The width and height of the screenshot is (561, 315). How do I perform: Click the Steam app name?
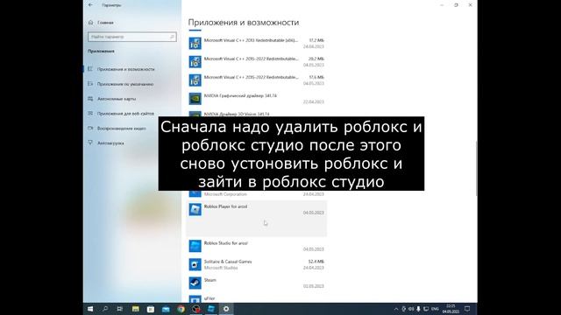(x=210, y=280)
